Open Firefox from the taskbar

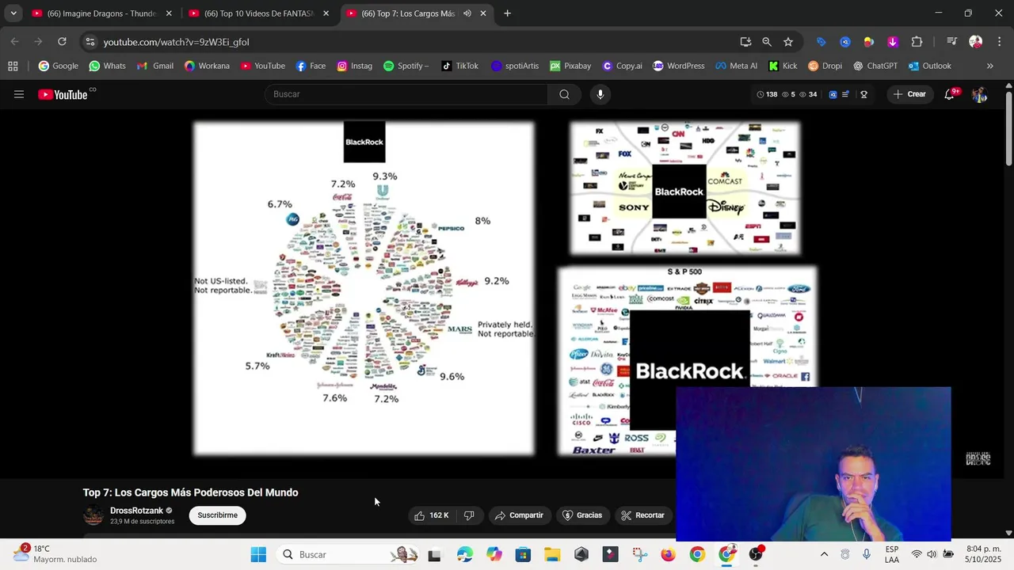pos(668,554)
